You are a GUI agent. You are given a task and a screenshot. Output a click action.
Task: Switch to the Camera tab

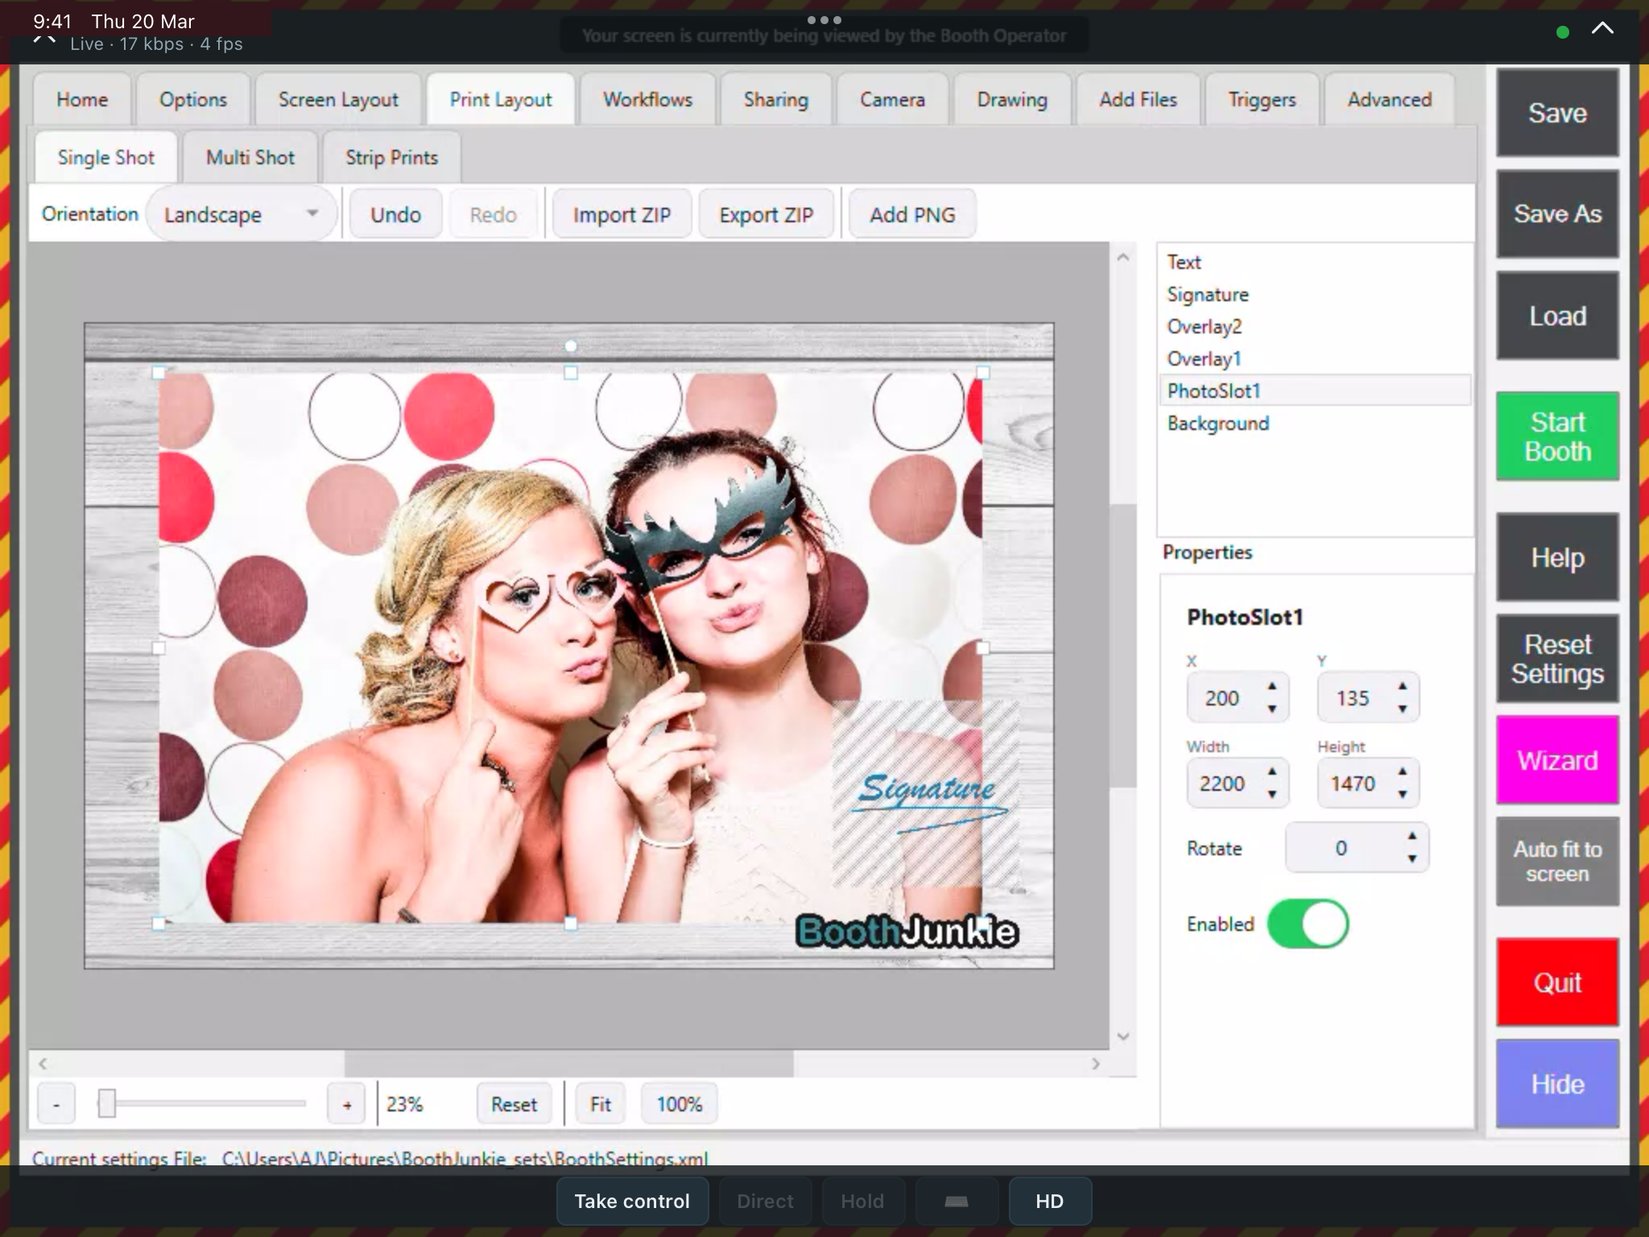click(892, 100)
